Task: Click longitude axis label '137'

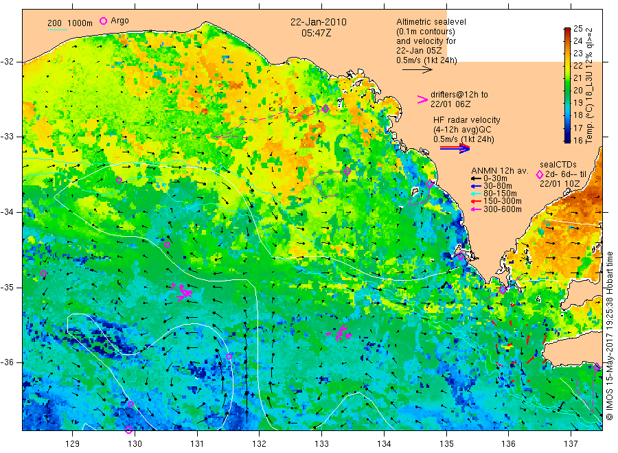Action: tap(571, 444)
